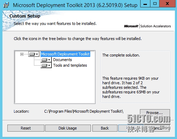Select the Documents feature row
This screenshot has width=177, height=139.
click(63, 60)
